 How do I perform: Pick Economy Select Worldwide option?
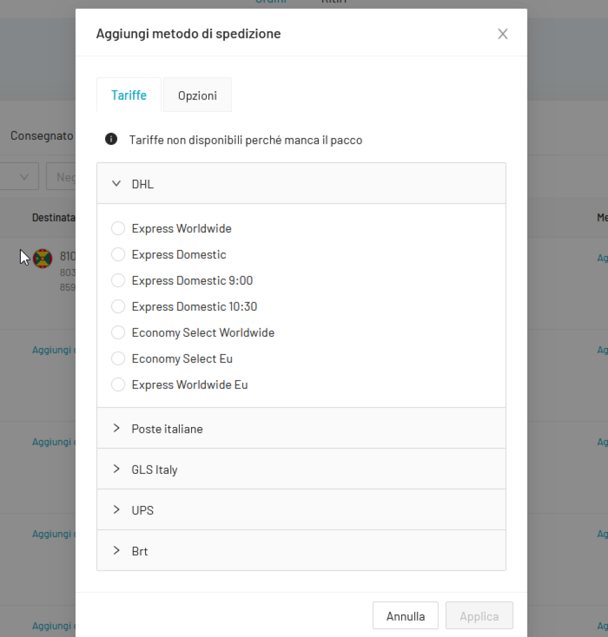[x=118, y=332]
